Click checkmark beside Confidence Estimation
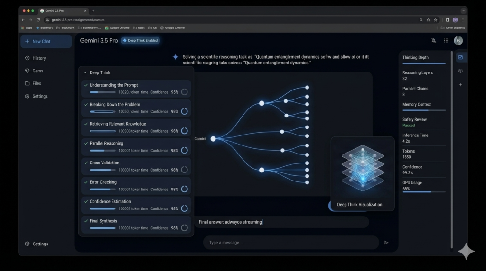 click(x=86, y=201)
